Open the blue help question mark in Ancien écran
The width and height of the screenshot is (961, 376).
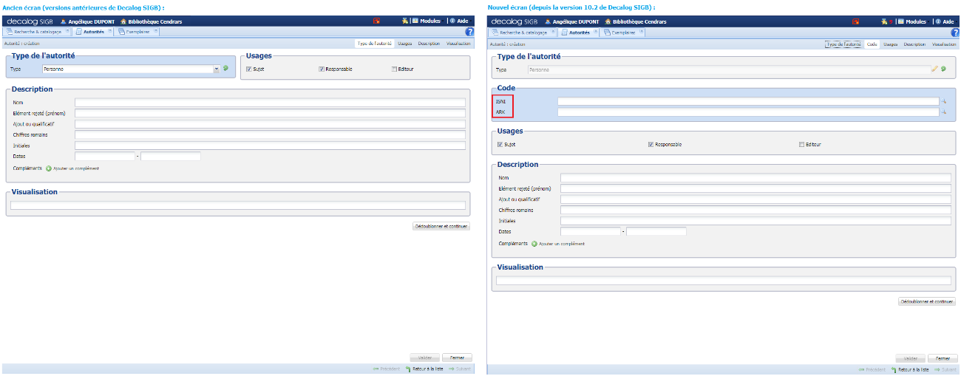[469, 32]
